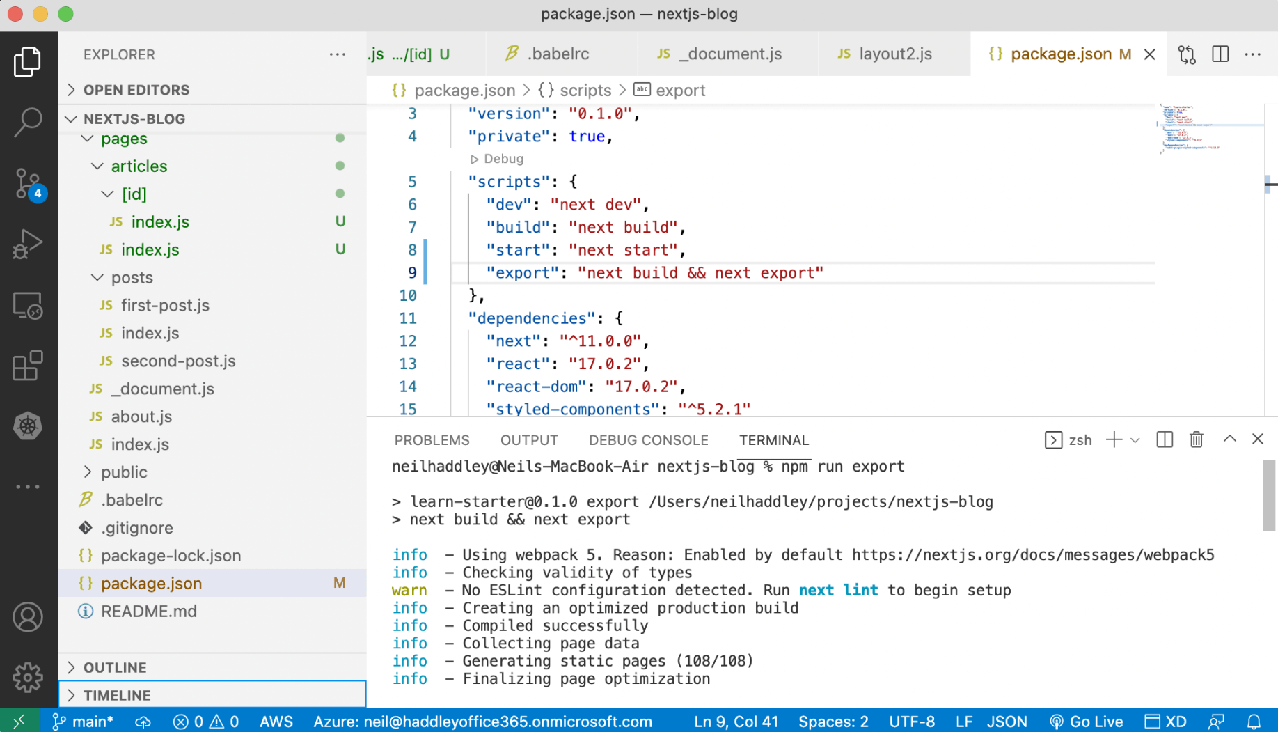The width and height of the screenshot is (1278, 732).
Task: Open new terminal profile dropdown arrow
Action: pyautogui.click(x=1135, y=440)
